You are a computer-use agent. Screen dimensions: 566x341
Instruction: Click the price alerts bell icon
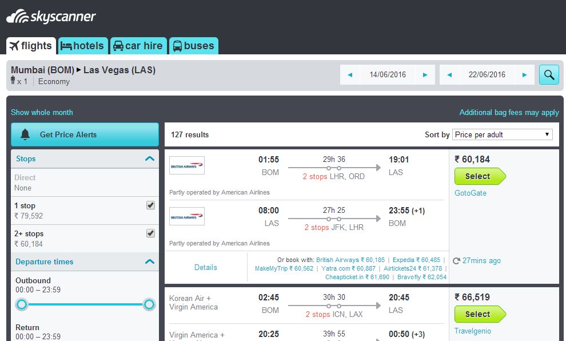(25, 134)
